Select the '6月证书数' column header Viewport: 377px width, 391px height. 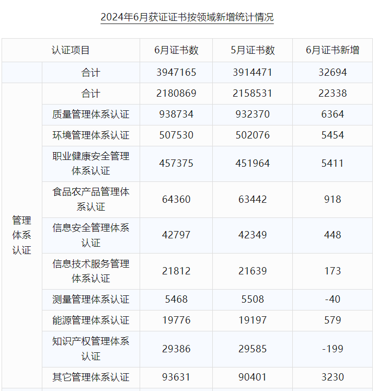[x=176, y=50]
